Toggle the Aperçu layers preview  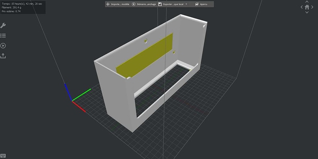pyautogui.click(x=201, y=4)
